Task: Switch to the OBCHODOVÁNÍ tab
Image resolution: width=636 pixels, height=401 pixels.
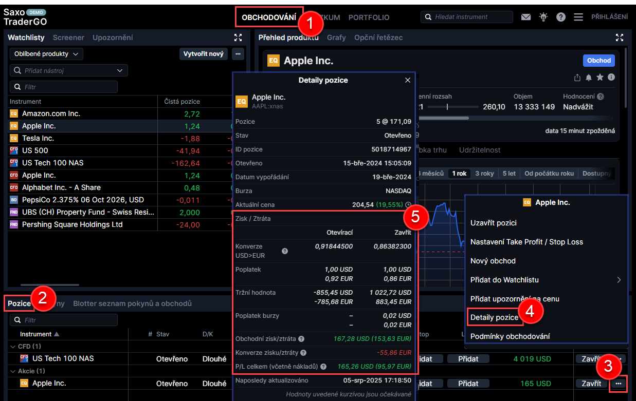Action: [x=269, y=17]
